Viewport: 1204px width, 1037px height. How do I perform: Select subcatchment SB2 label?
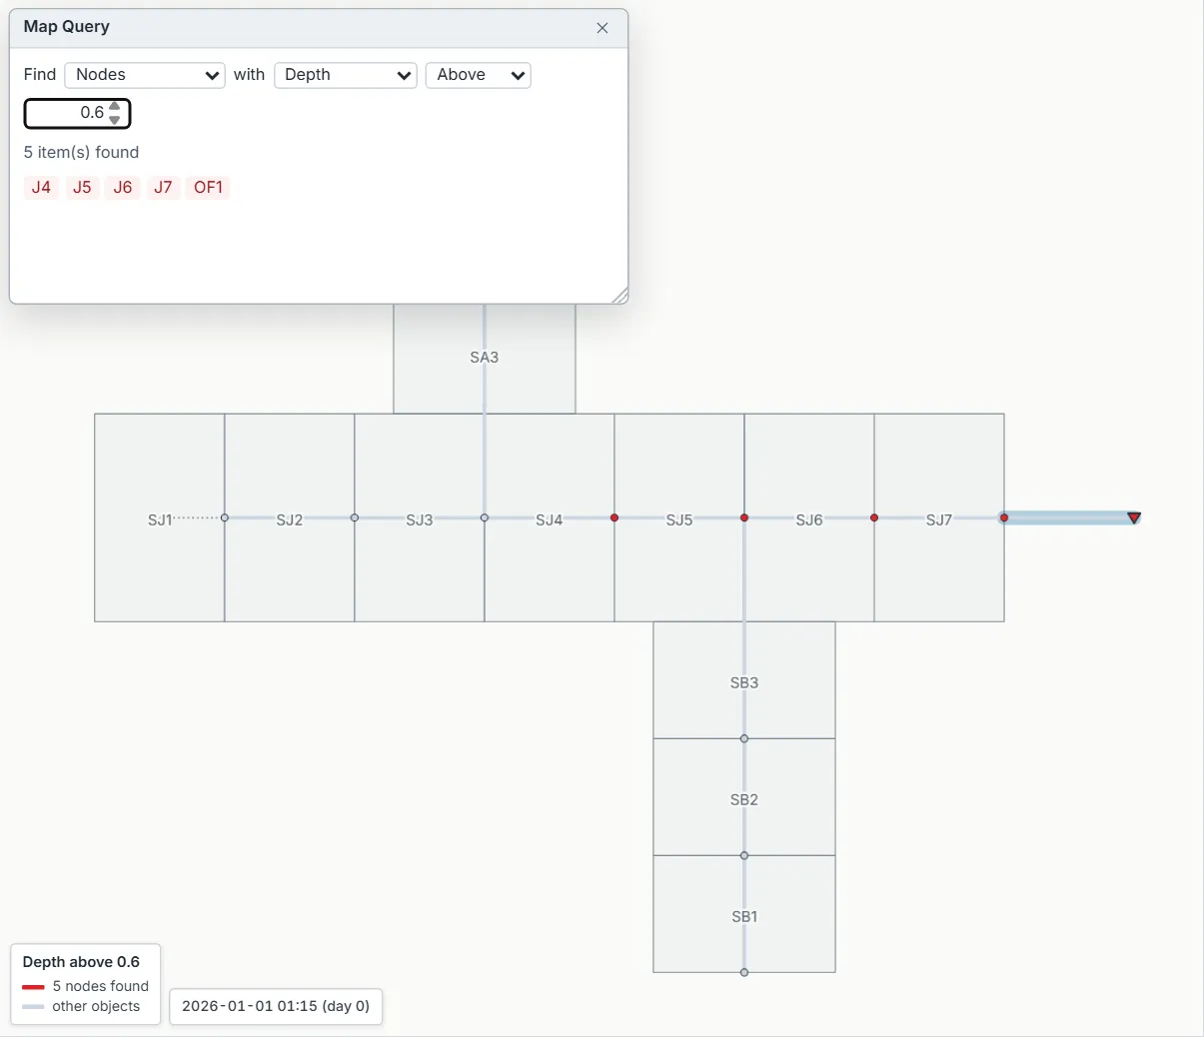(744, 800)
